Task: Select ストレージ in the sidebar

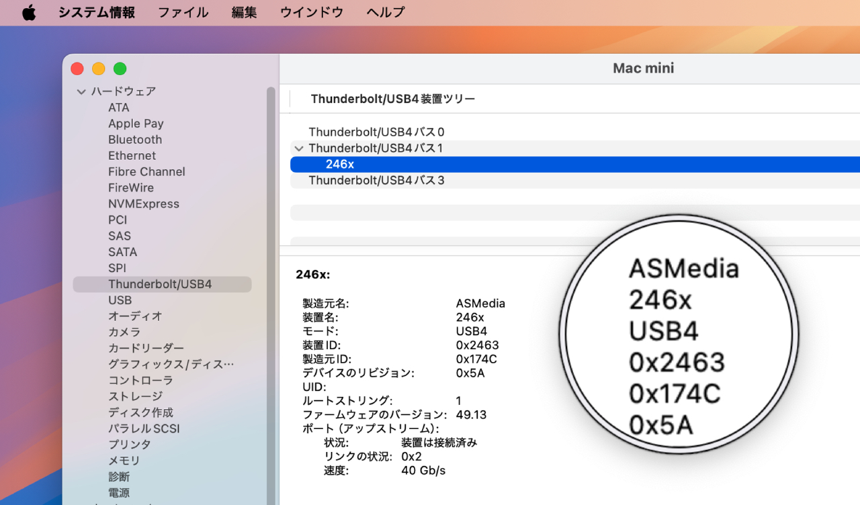Action: pyautogui.click(x=135, y=397)
